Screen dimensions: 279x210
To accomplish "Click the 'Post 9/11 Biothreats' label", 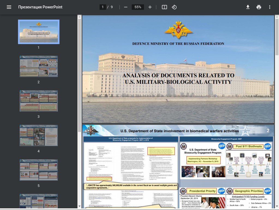I will [249, 146].
